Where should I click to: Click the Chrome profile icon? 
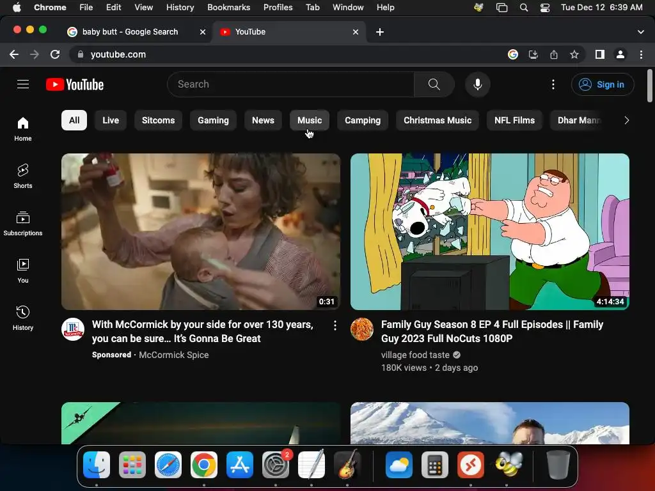click(620, 54)
